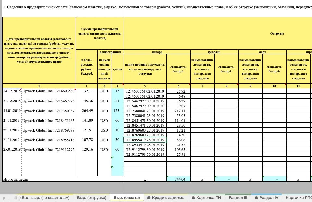This screenshot has width=312, height=202.
Task: Click the sheet tab scroll arrow
Action: coord(4,198)
